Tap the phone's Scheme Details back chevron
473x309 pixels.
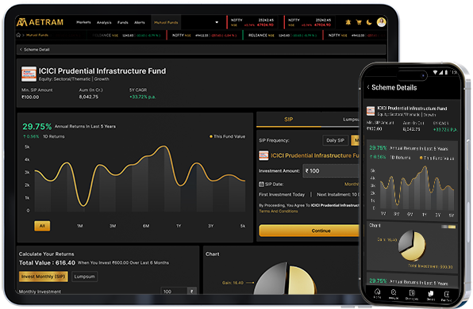pyautogui.click(x=368, y=87)
